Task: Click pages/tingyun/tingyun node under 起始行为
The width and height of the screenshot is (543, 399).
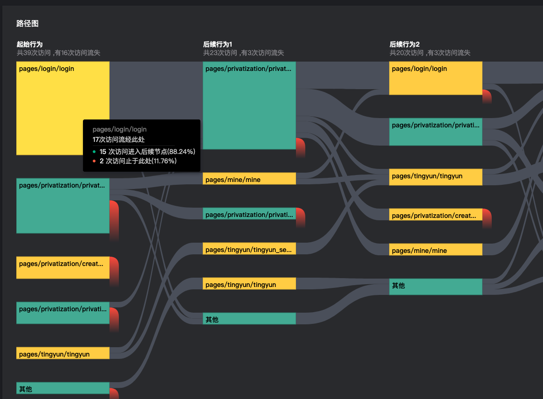Action: [x=62, y=353]
